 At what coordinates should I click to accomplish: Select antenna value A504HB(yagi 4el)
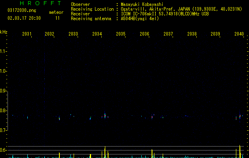[140, 19]
